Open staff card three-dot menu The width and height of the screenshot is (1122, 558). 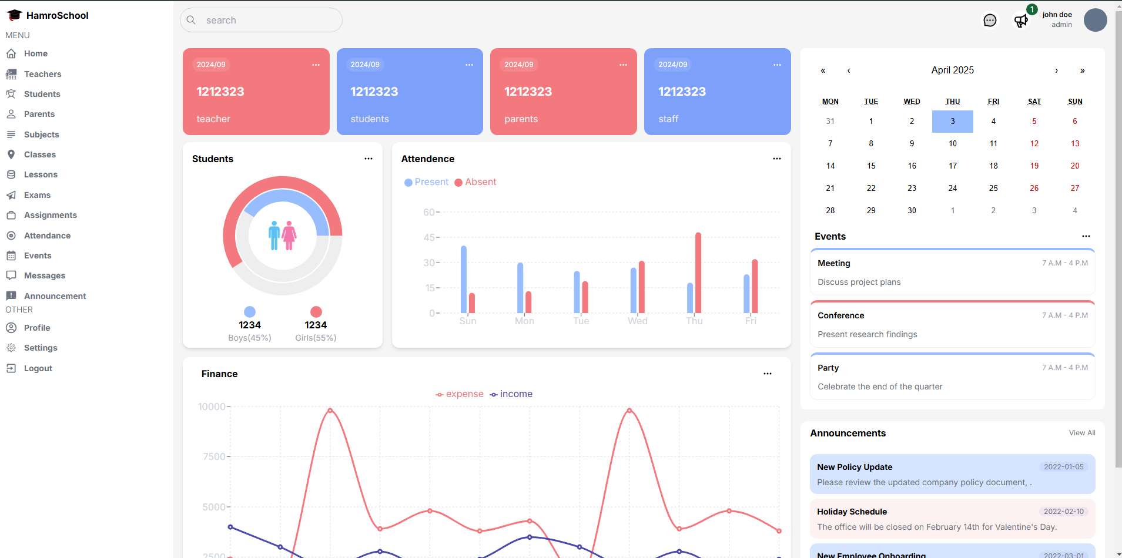[777, 65]
